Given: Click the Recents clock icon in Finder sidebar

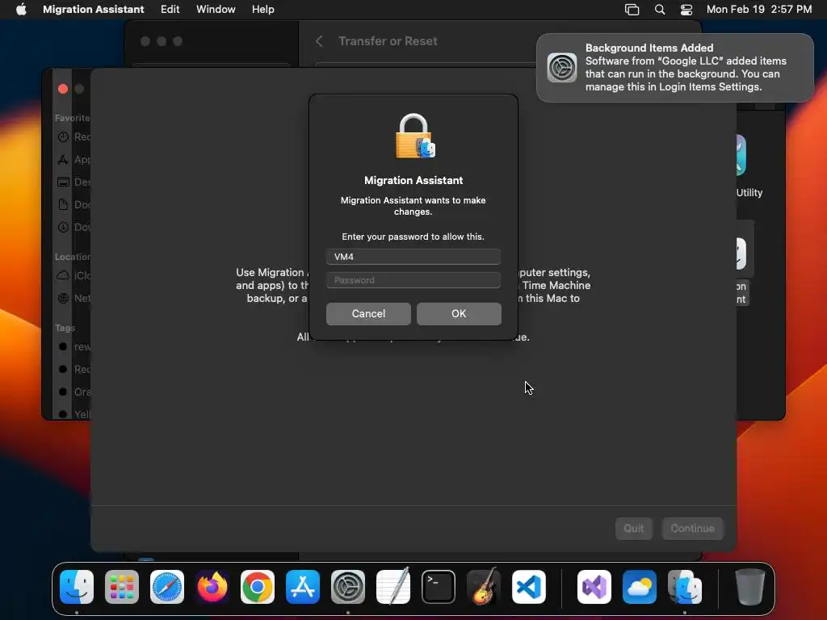Looking at the screenshot, I should (63, 137).
